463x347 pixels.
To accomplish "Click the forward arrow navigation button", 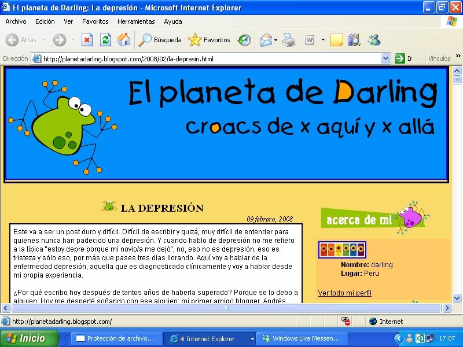I will (60, 40).
